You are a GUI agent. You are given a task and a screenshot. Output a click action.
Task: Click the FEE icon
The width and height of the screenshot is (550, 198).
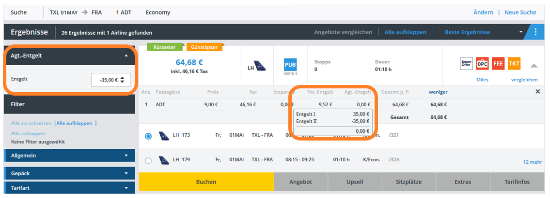click(x=498, y=64)
